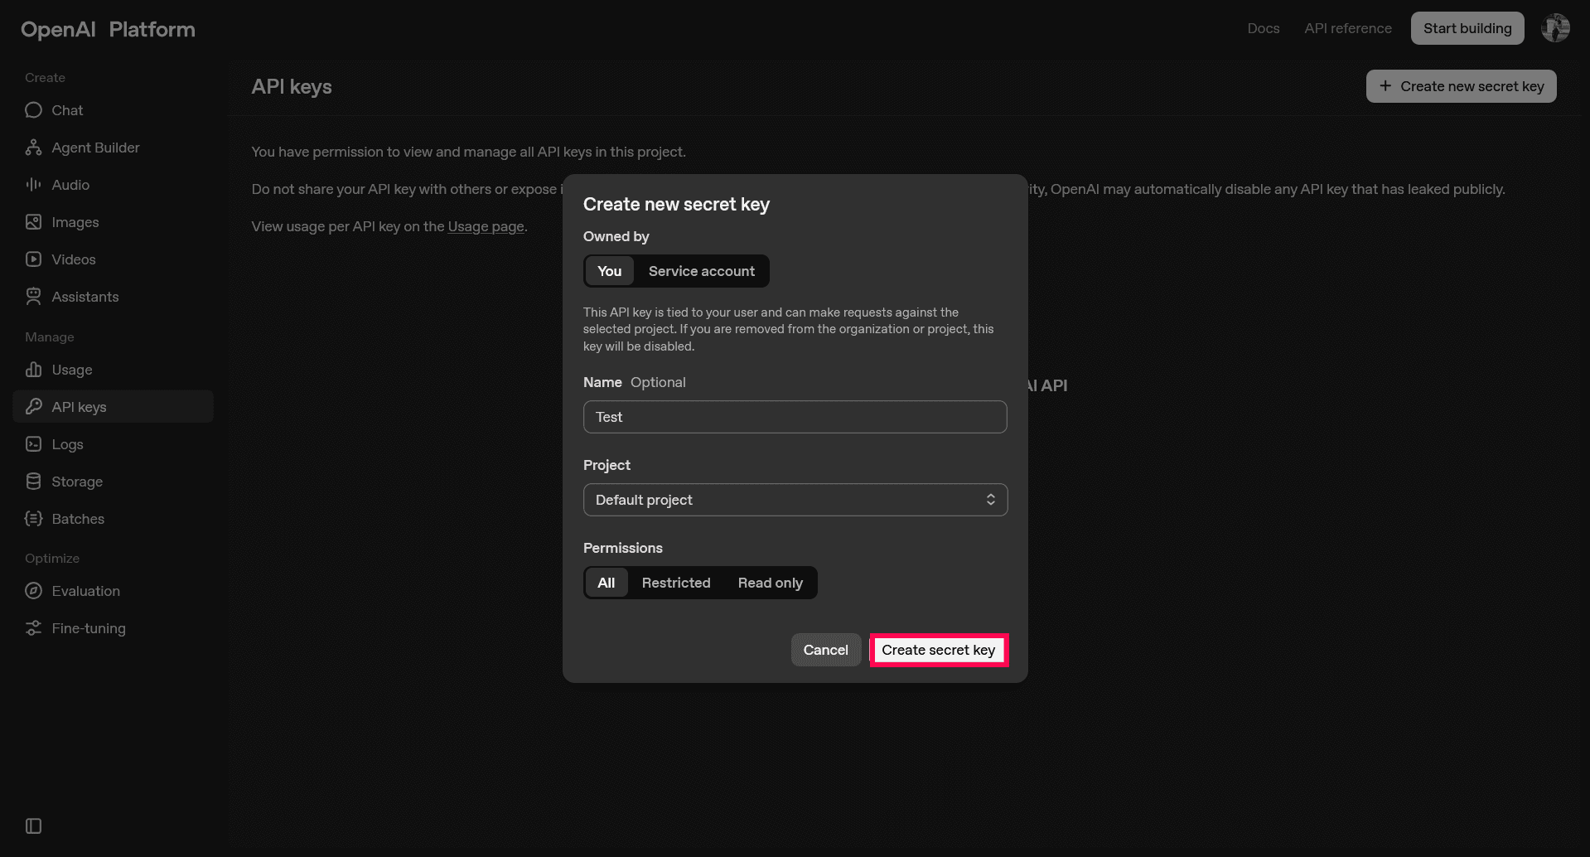The height and width of the screenshot is (857, 1590).
Task: Go to API reference
Action: 1347,27
